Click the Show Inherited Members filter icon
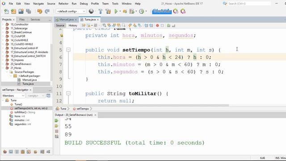This screenshot has height=161, width=286. click(5, 152)
